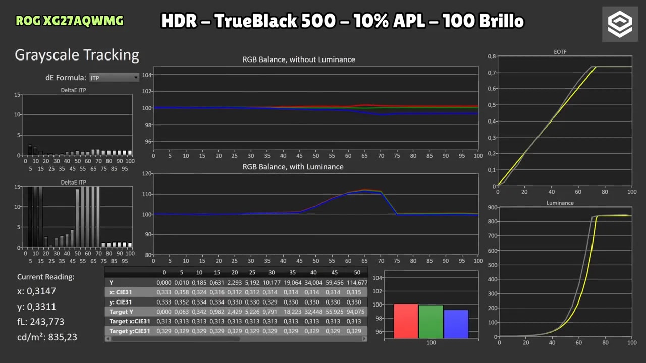Click the Target Y cell '5,226'
This screenshot has height=363, width=646.
(253, 312)
